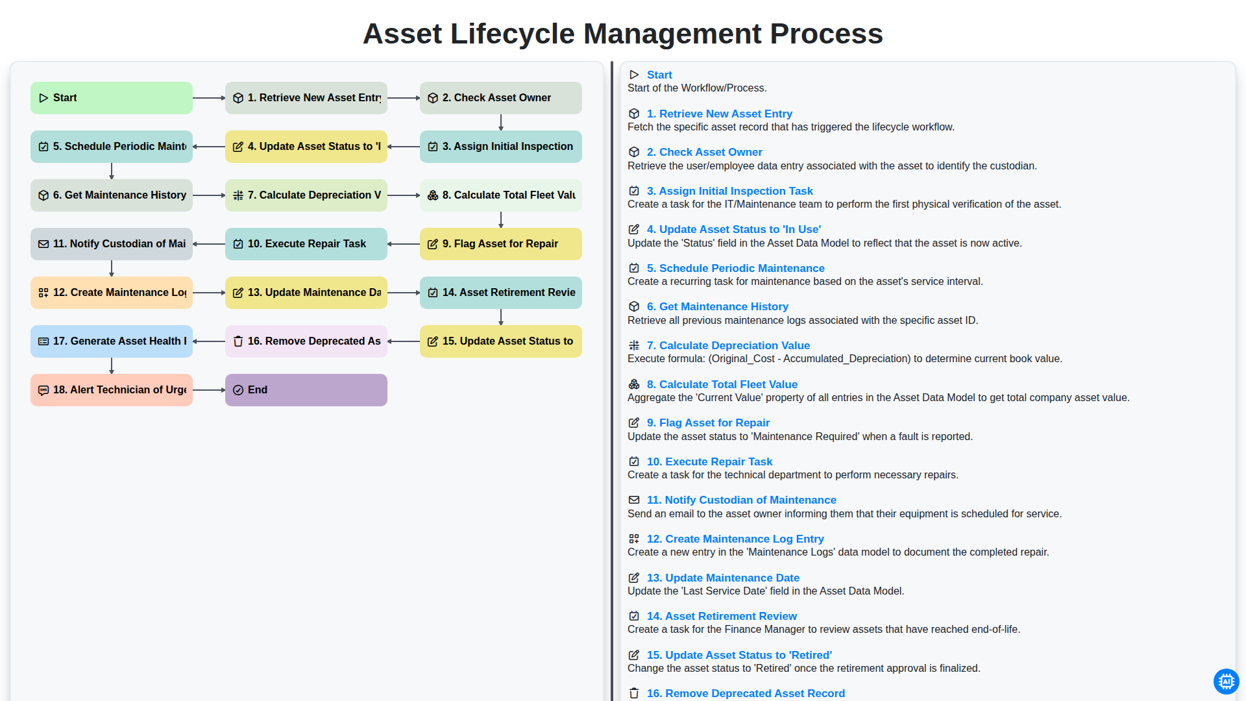This screenshot has width=1246, height=701.
Task: Click cubes icon in Calculate Total Fleet node
Action: [433, 195]
